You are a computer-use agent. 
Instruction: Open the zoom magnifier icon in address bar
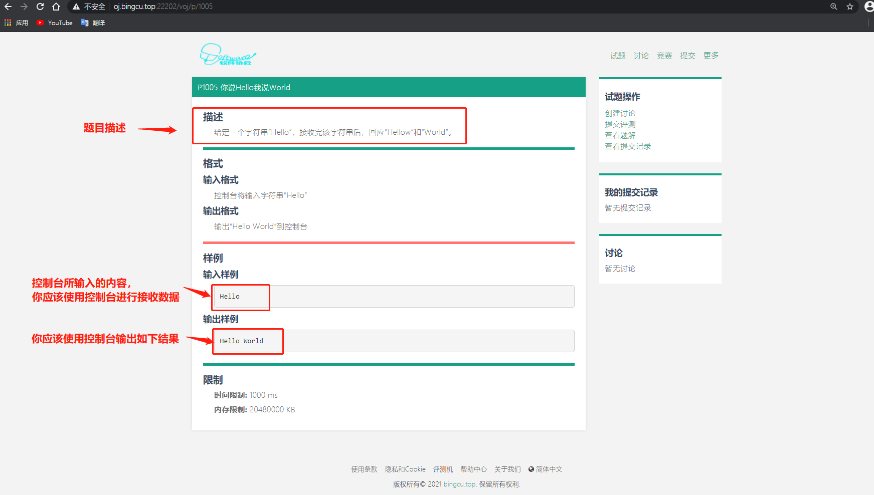click(834, 7)
